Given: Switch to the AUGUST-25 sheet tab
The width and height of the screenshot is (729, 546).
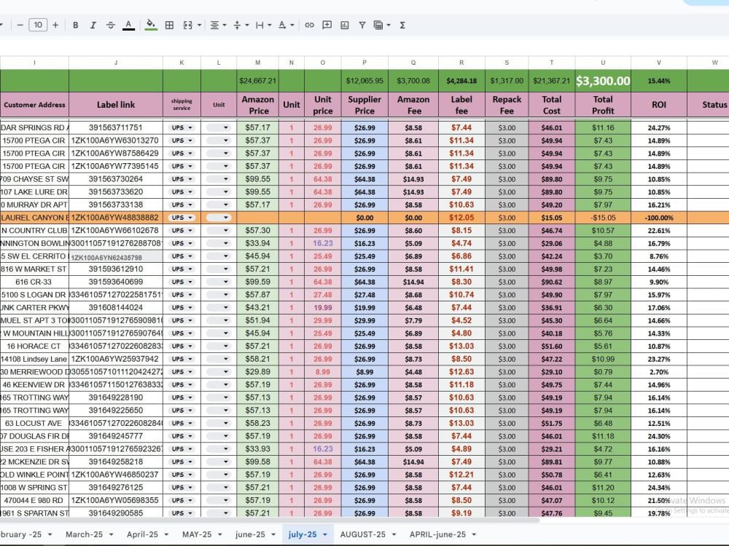Looking at the screenshot, I should (x=362, y=534).
